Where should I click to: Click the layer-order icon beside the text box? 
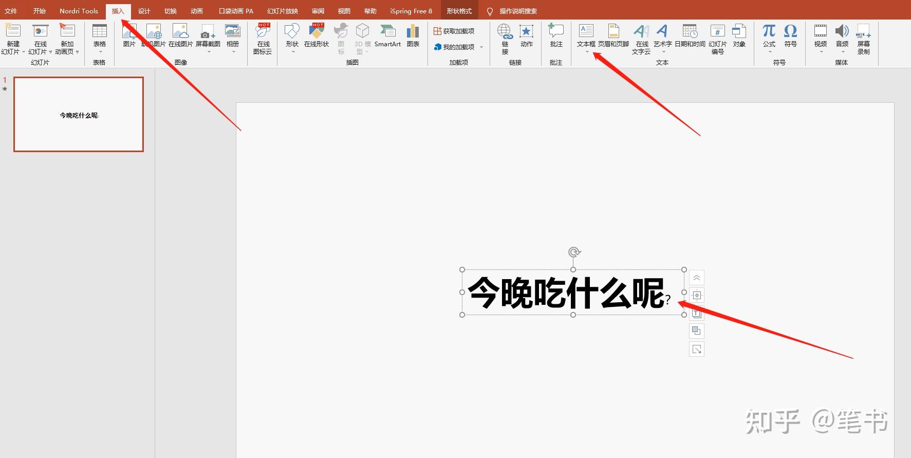click(x=696, y=331)
